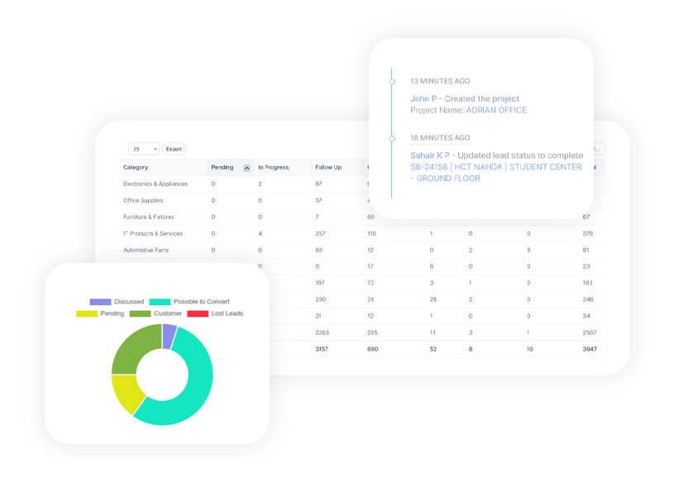Toggle Customer legend green swatch
The image size is (674, 482).
pyautogui.click(x=140, y=313)
